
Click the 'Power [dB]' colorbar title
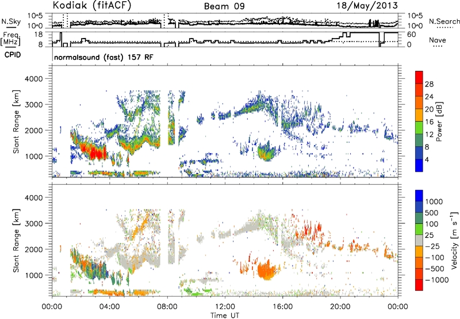(x=439, y=121)
